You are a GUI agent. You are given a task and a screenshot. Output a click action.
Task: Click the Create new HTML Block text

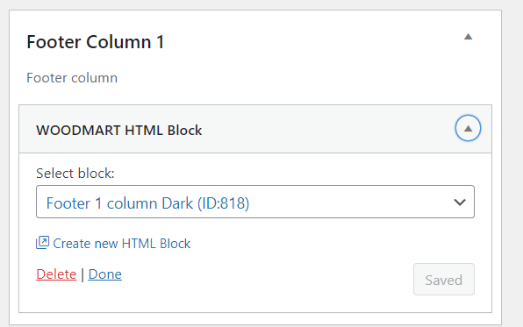pyautogui.click(x=122, y=244)
